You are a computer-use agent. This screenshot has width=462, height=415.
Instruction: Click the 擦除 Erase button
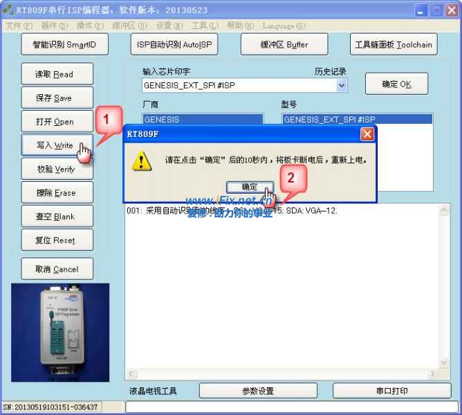click(55, 192)
